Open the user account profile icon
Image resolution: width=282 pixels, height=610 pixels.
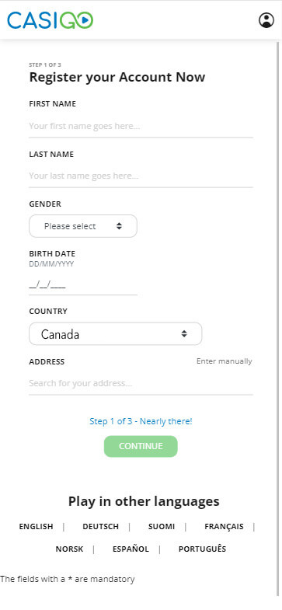pos(266,20)
